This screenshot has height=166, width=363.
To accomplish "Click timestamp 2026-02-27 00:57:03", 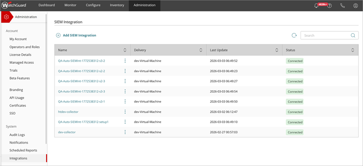I will (x=224, y=132).
